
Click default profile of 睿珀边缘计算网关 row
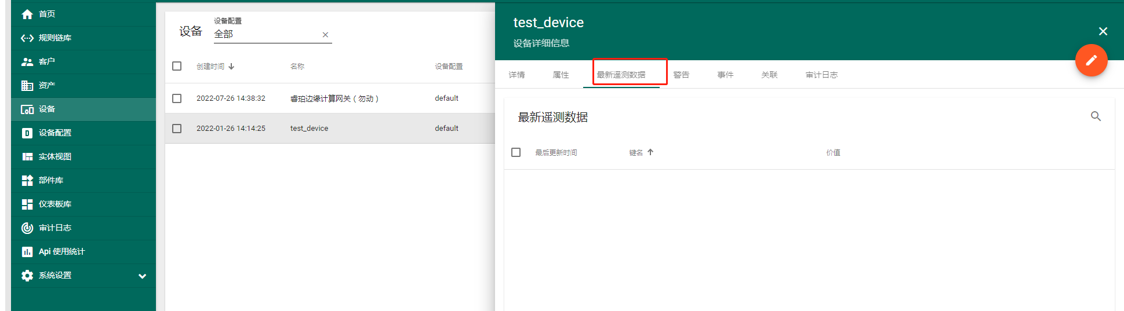point(446,98)
